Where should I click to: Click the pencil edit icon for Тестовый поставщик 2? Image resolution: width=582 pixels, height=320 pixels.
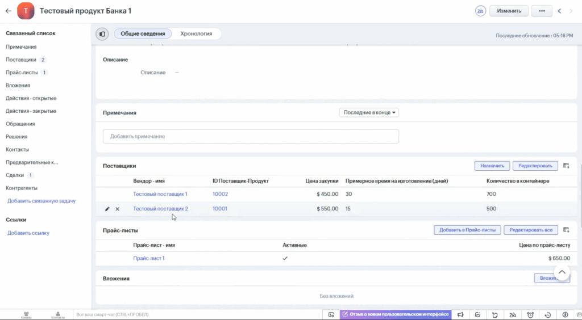pyautogui.click(x=107, y=209)
